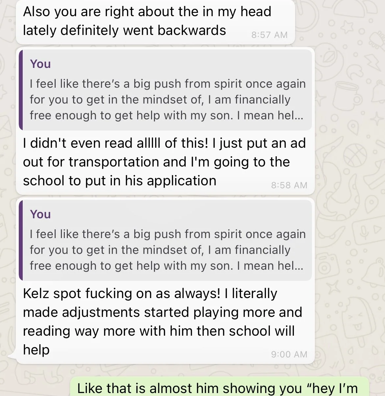This screenshot has height=396, width=385.
Task: Tap the second quoted "You" reply preview
Action: pos(165,240)
